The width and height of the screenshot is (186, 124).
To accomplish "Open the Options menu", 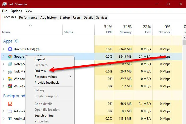I will (16, 11).
